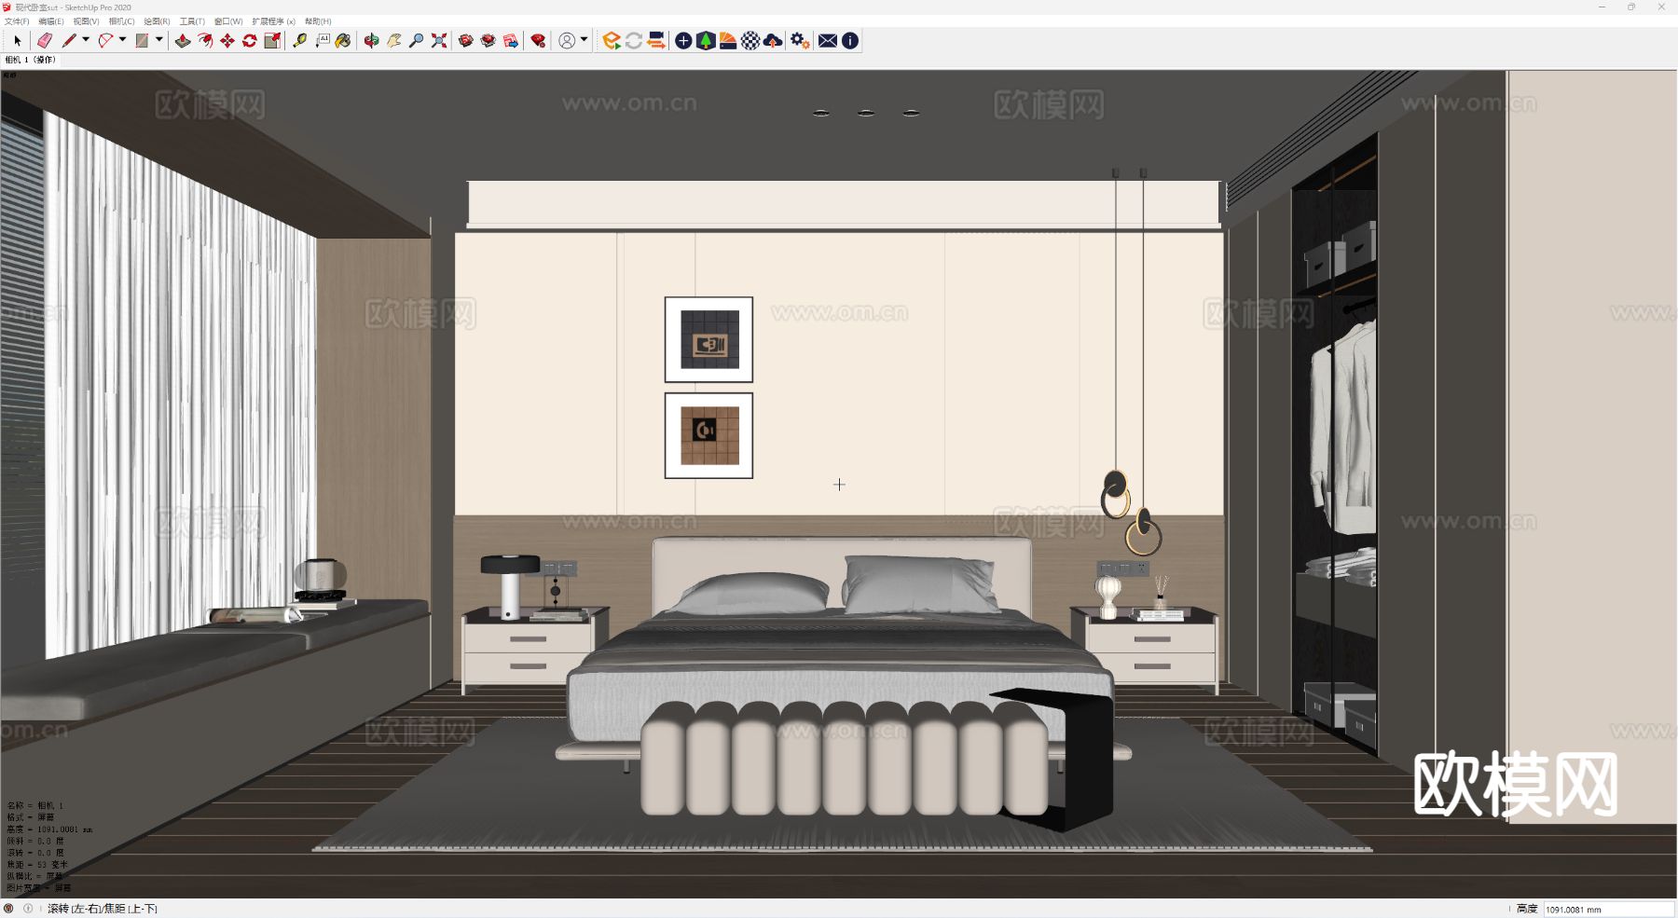Open the 编辑(E) menu
Image resolution: width=1678 pixels, height=918 pixels.
pos(51,21)
